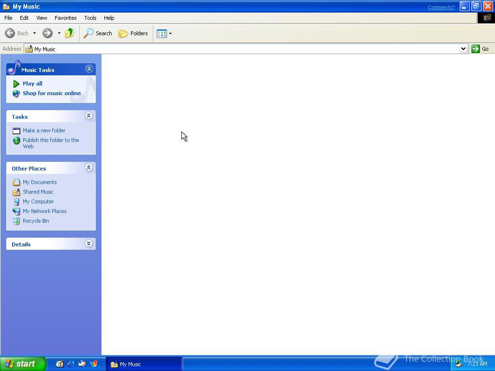Image resolution: width=495 pixels, height=371 pixels.
Task: Open the Tools menu
Action: [90, 18]
